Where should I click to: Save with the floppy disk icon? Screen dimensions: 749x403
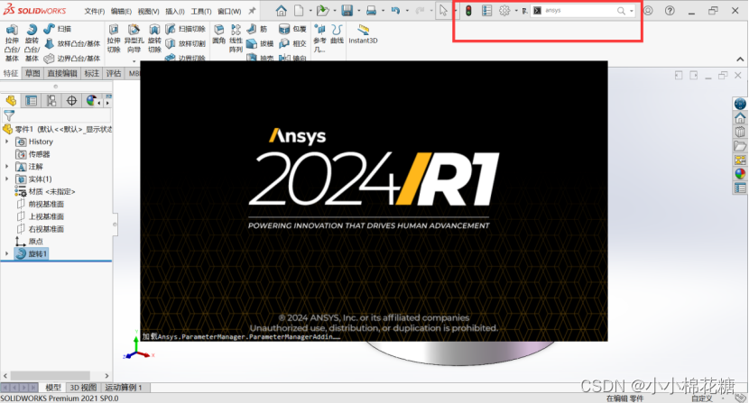347,11
